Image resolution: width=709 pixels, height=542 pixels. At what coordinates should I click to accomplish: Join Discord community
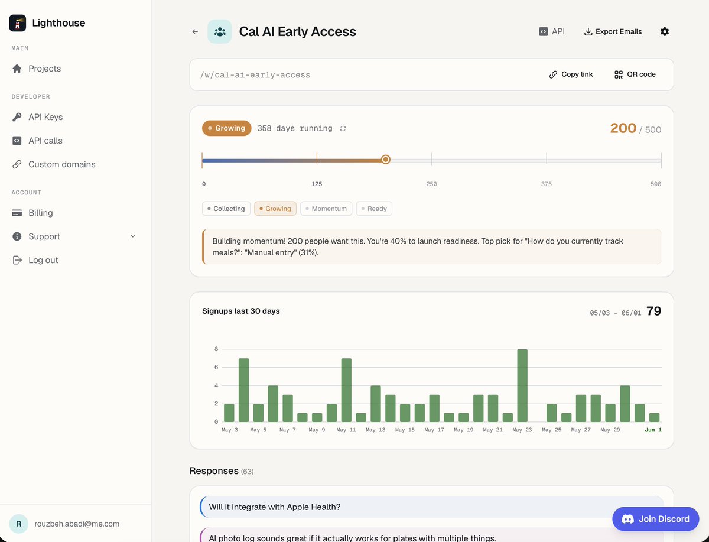656,519
